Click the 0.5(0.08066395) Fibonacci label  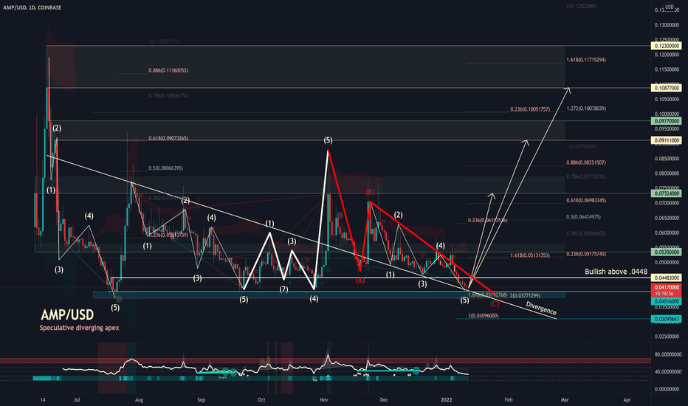point(166,168)
